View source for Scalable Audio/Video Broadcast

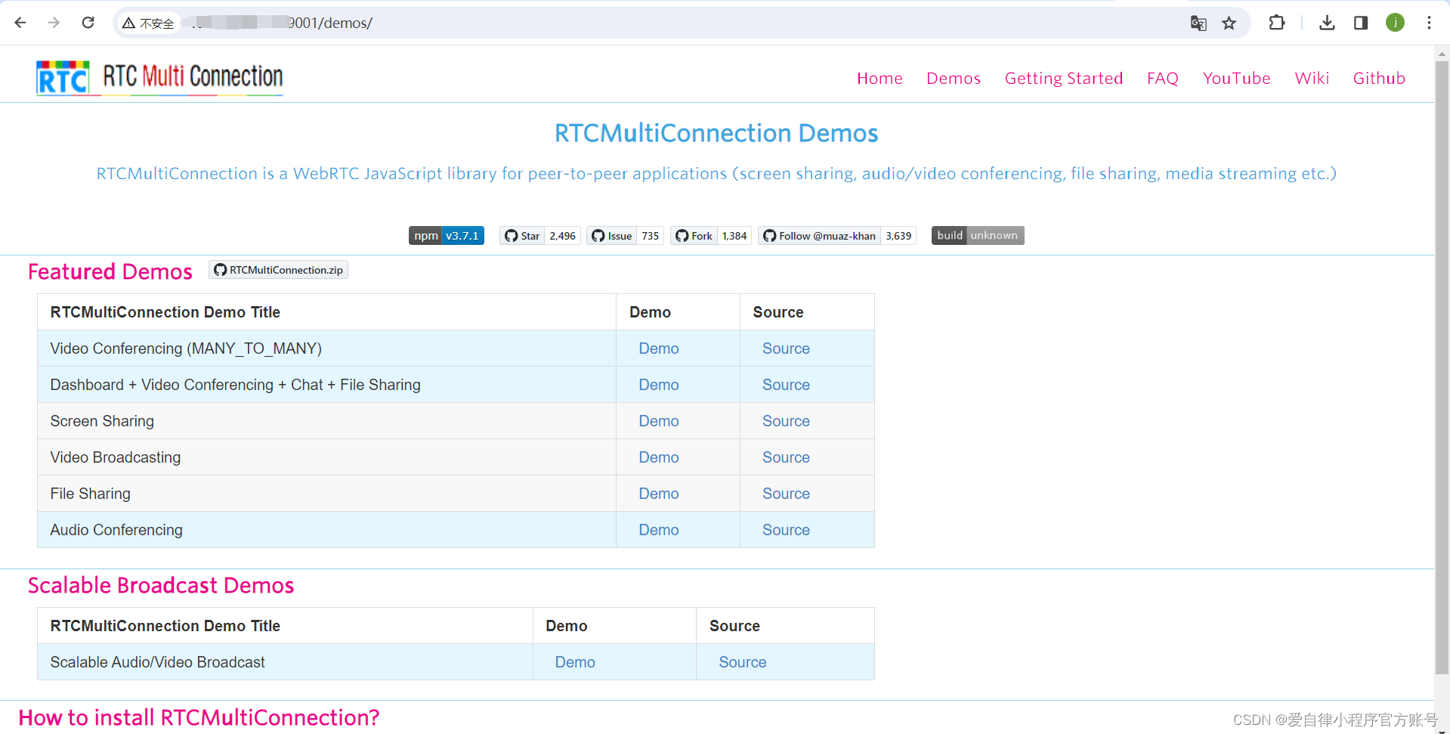(x=743, y=662)
